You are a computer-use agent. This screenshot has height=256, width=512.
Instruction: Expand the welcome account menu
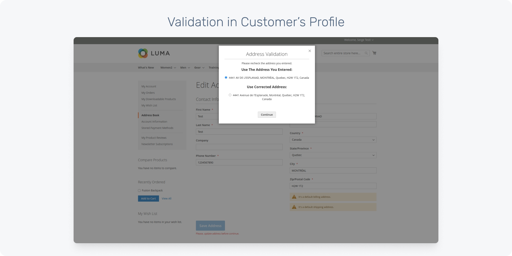(359, 40)
